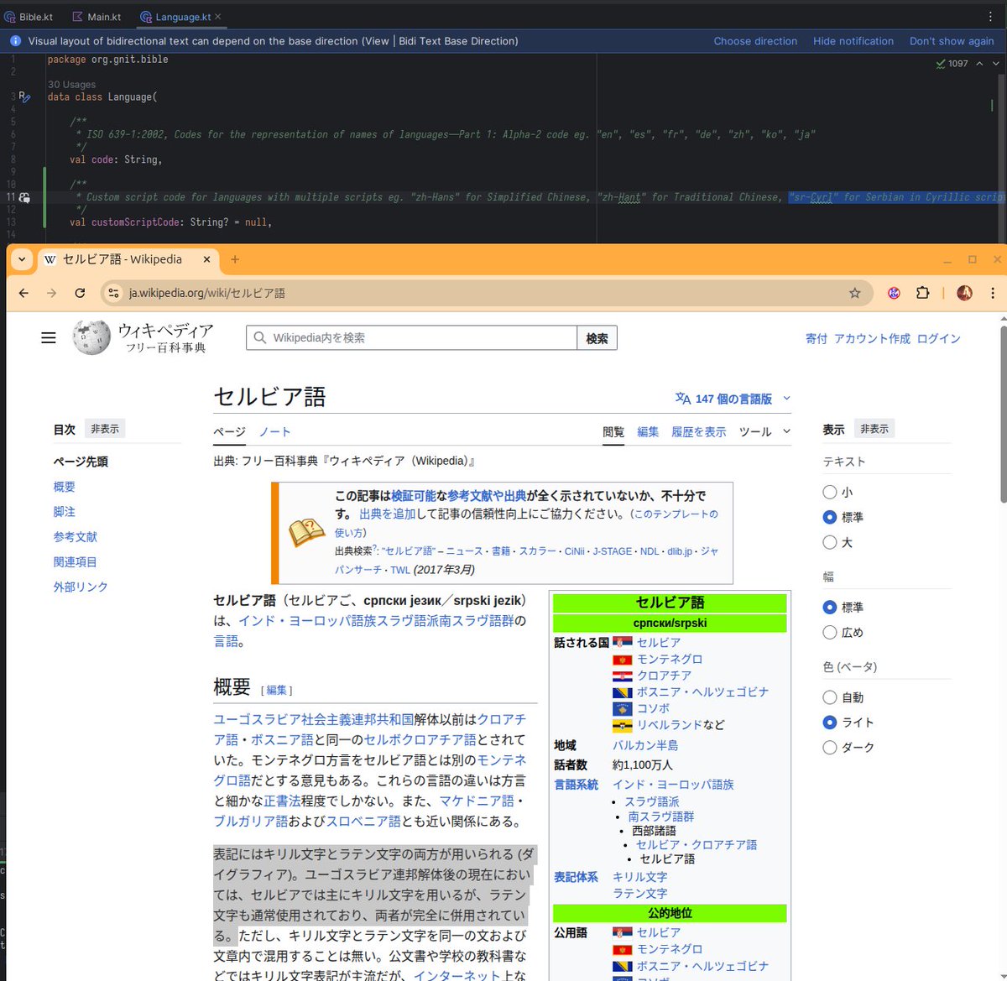Click Don't show again link
Screen dimensions: 1007x981
tap(952, 41)
